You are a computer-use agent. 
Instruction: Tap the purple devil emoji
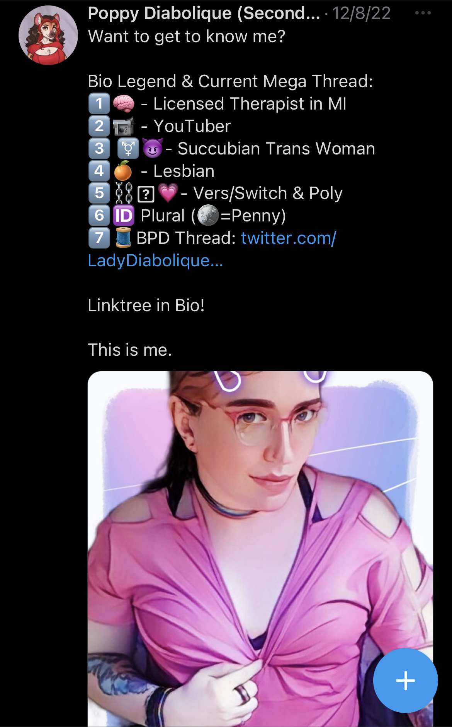(x=153, y=148)
